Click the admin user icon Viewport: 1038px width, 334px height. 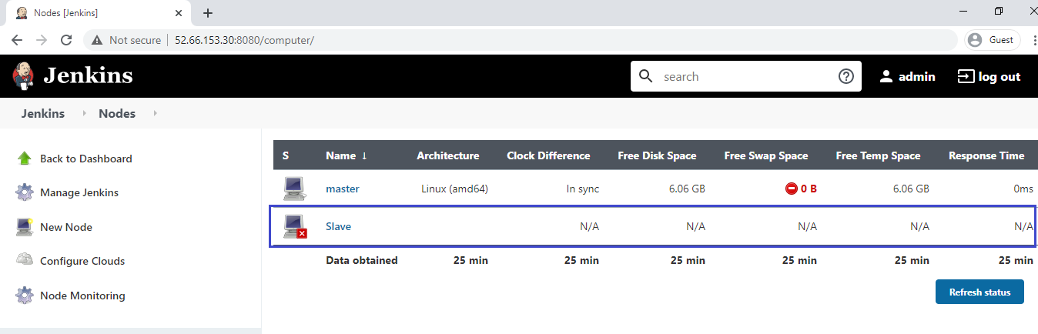click(886, 76)
